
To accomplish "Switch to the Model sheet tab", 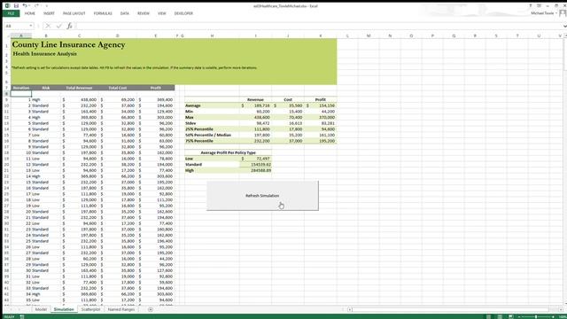I will 41,309.
